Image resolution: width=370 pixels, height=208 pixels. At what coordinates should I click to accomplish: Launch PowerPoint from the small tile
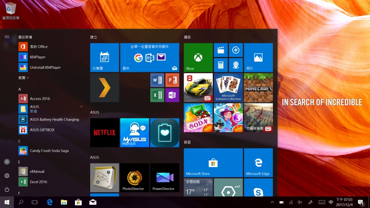point(172,80)
